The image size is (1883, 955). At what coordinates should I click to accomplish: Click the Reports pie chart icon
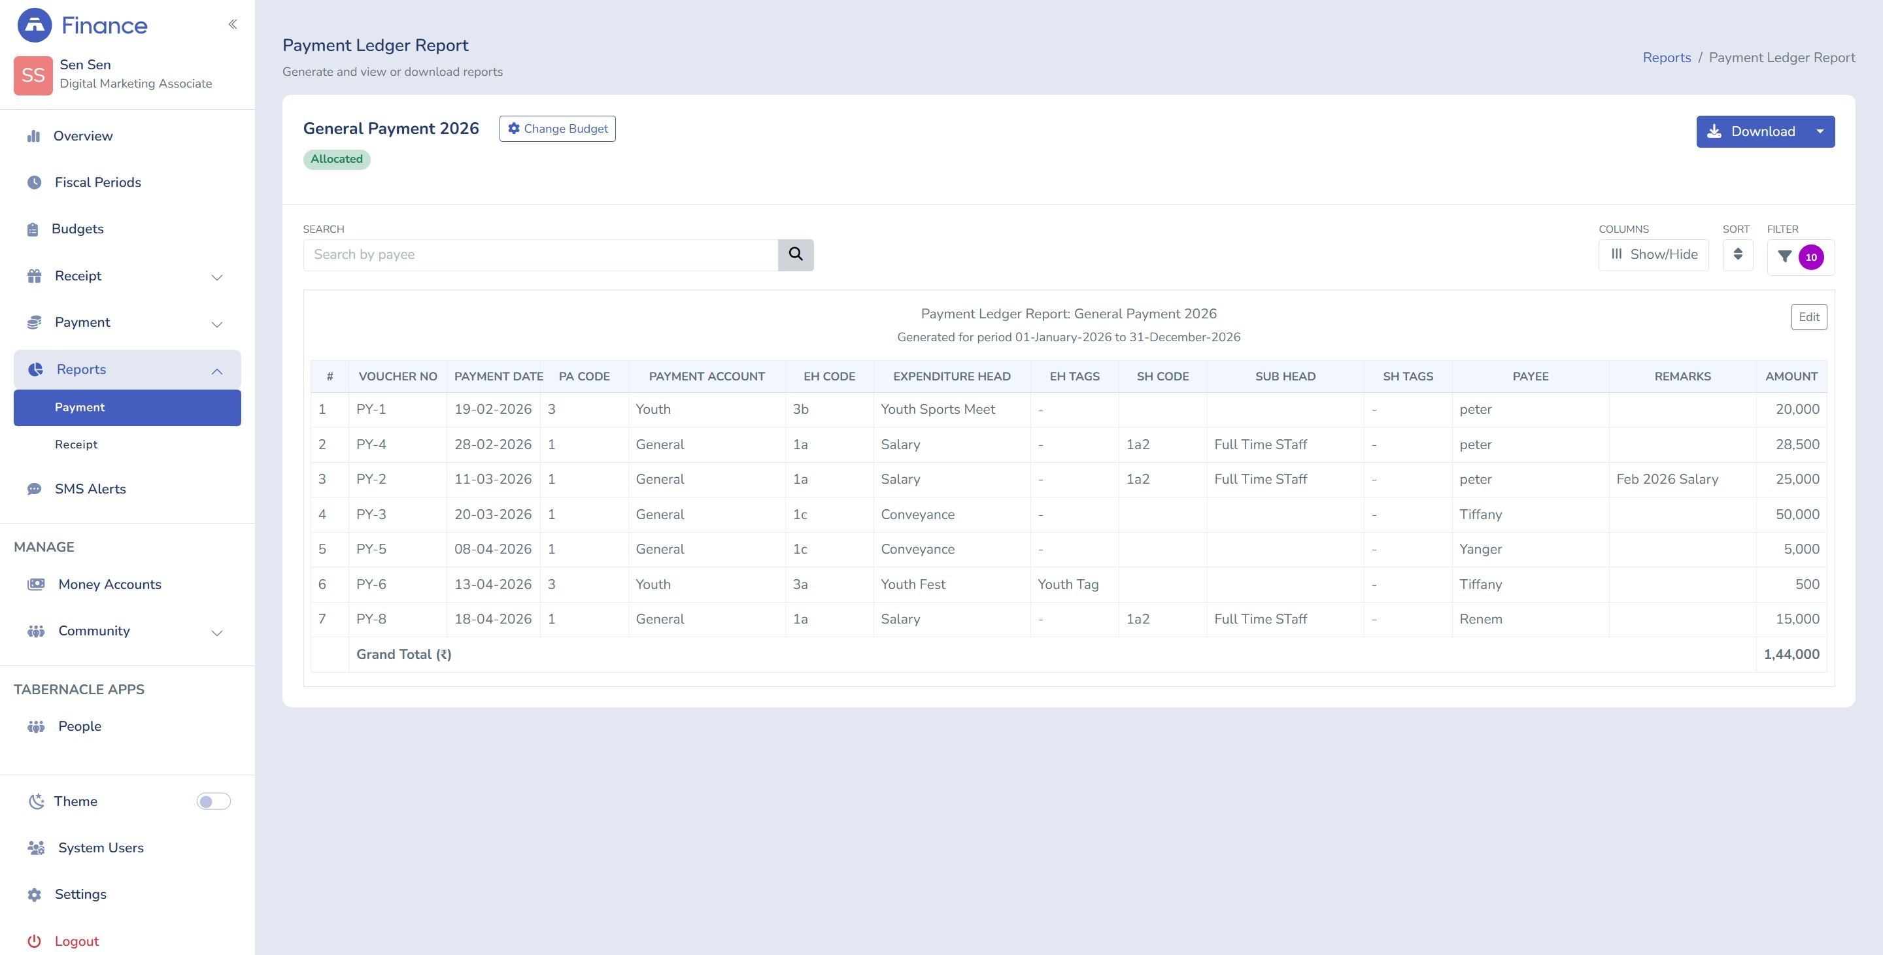click(35, 370)
